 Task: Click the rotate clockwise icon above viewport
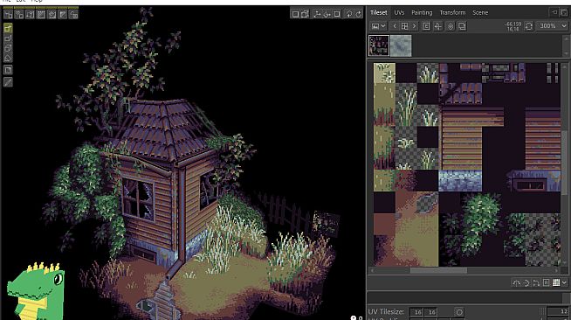(359, 14)
